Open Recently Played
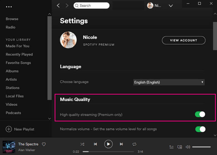 [19, 54]
